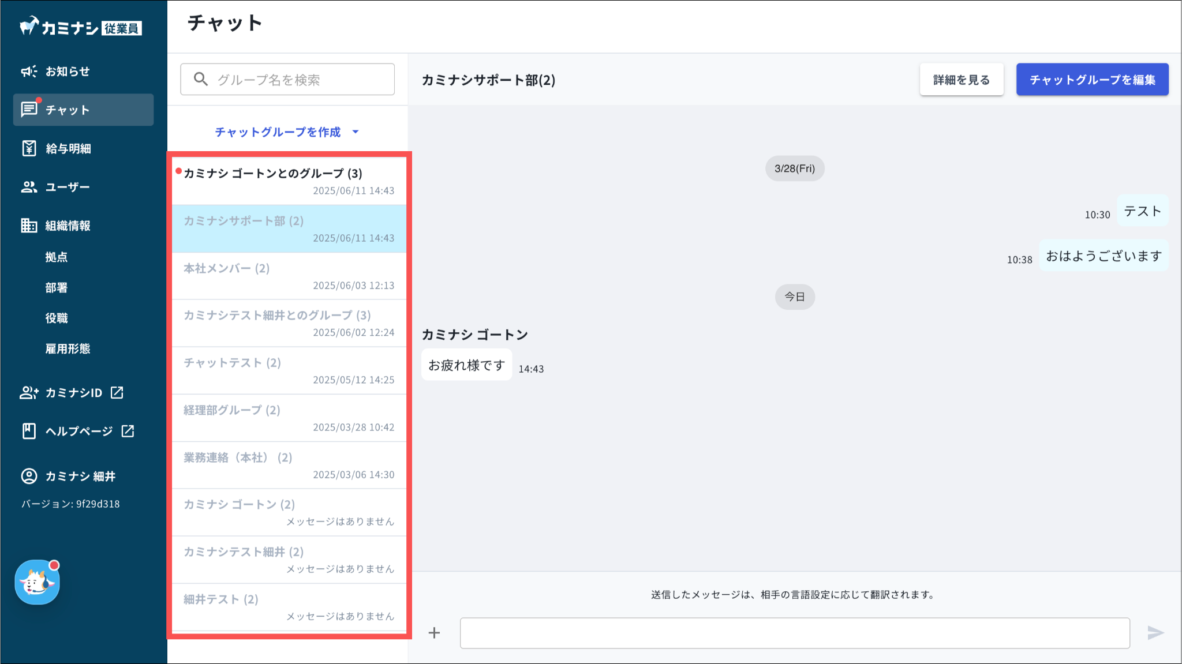Image resolution: width=1182 pixels, height=664 pixels.
Task: Click チャットグループを編集 button
Action: [1092, 80]
